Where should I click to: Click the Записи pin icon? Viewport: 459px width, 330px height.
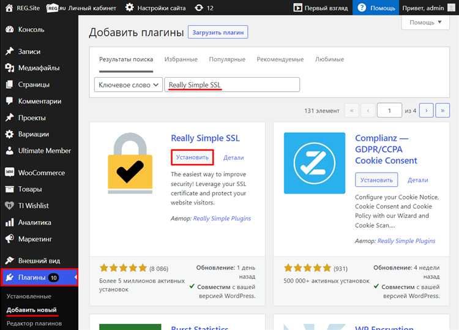coord(10,51)
